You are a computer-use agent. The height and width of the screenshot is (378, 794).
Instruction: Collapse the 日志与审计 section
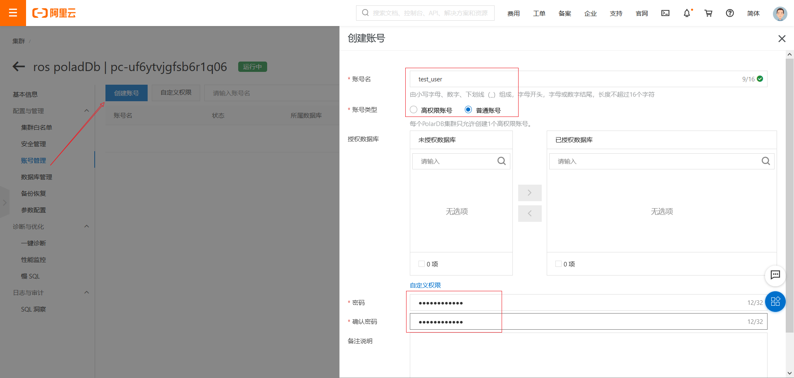[86, 292]
